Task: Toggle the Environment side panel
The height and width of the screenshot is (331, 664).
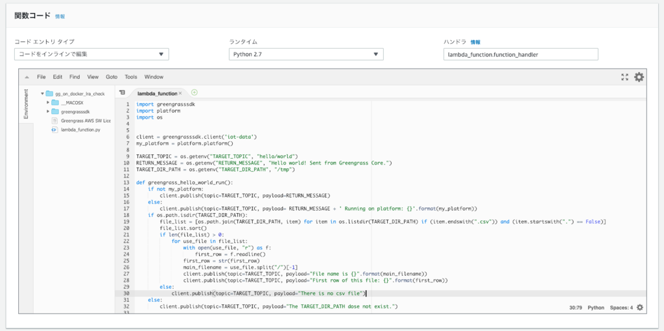Action: 26,104
